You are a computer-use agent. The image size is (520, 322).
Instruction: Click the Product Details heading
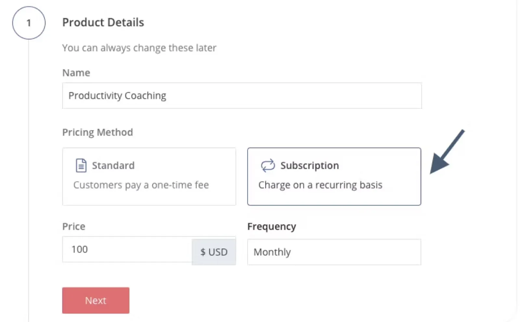[x=103, y=22]
